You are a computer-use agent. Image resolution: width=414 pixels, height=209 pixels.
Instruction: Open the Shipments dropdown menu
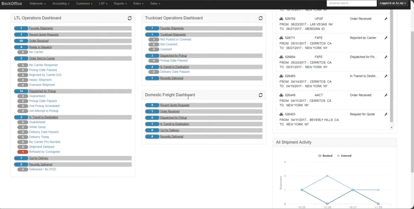point(38,3)
